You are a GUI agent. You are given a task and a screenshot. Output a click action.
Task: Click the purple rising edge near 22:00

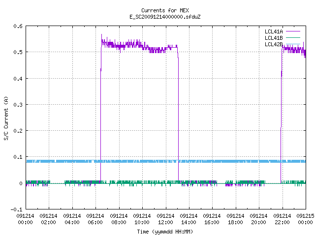click(281, 115)
